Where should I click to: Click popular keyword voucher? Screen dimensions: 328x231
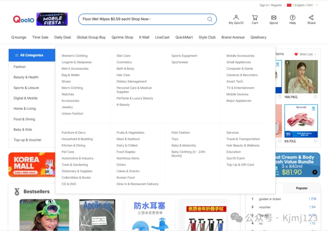click(265, 207)
